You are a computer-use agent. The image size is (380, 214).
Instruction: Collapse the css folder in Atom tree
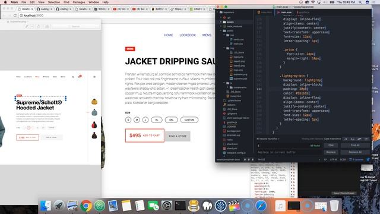click(x=224, y=35)
